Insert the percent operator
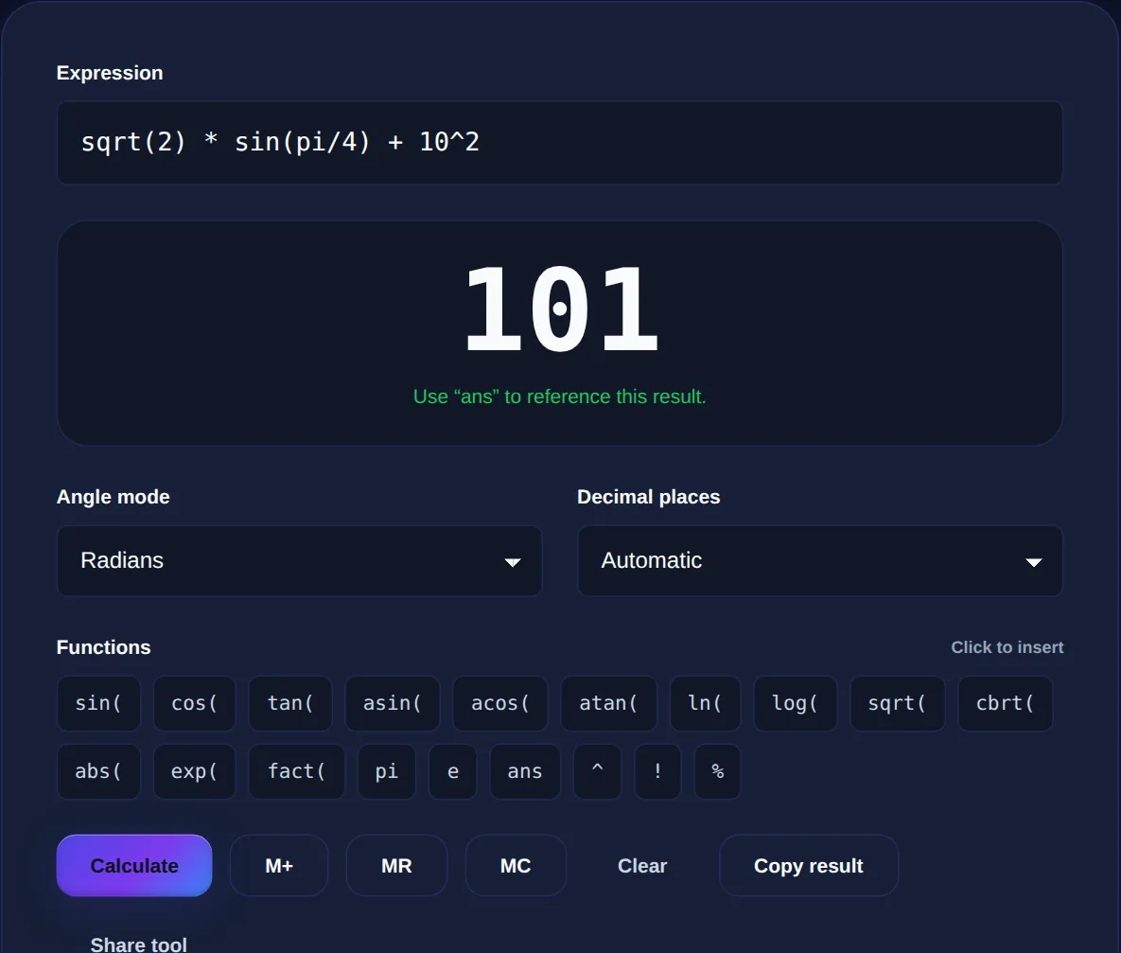 718,771
